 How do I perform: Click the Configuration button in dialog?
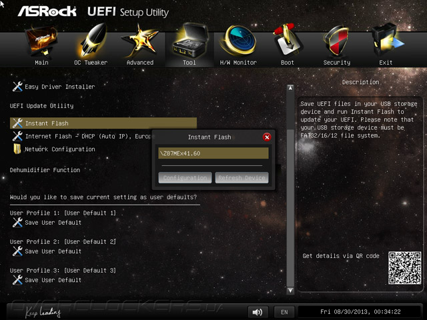pos(185,178)
